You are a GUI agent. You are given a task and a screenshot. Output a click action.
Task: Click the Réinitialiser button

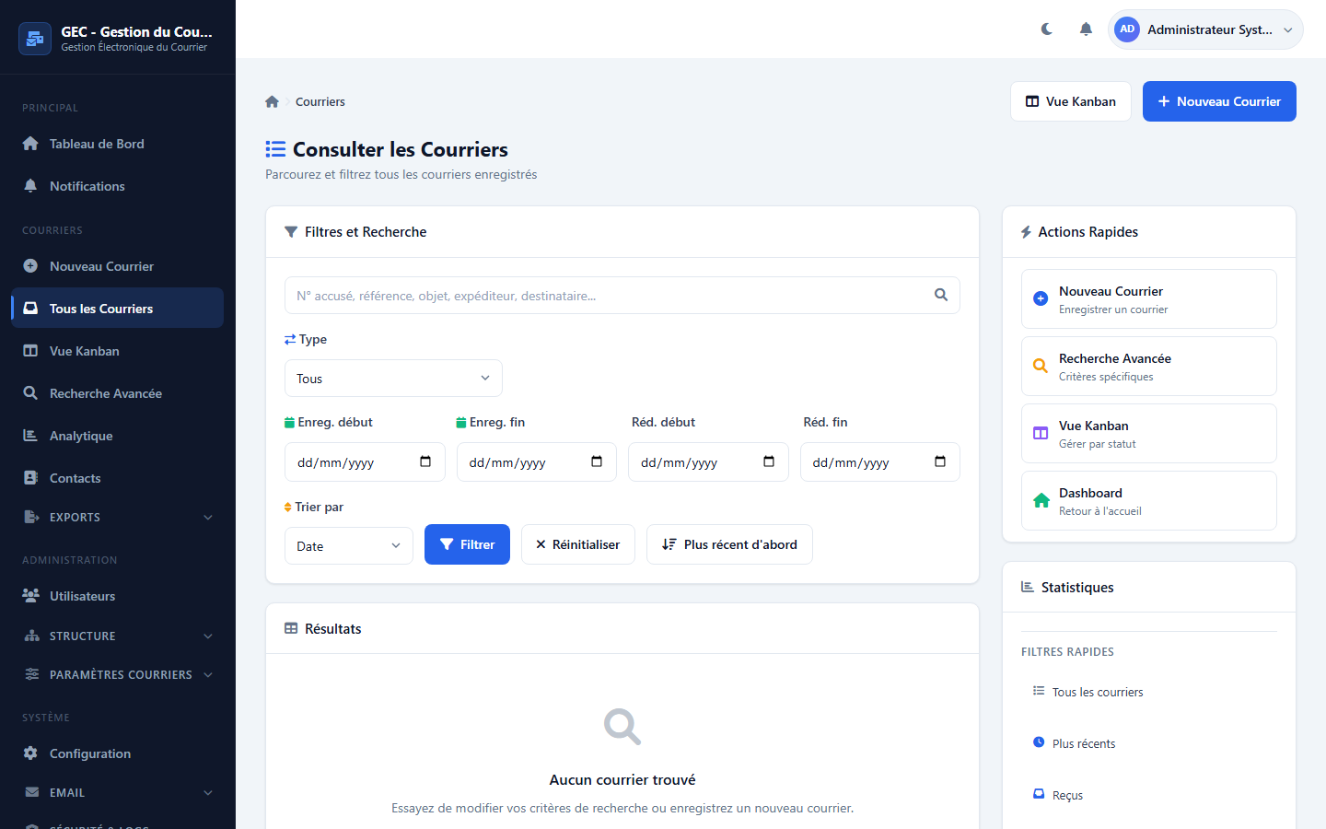tap(577, 544)
